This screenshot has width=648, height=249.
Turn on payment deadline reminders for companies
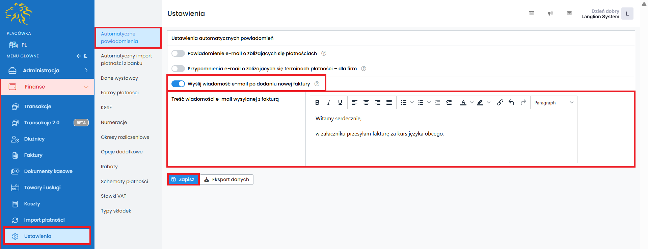(178, 69)
